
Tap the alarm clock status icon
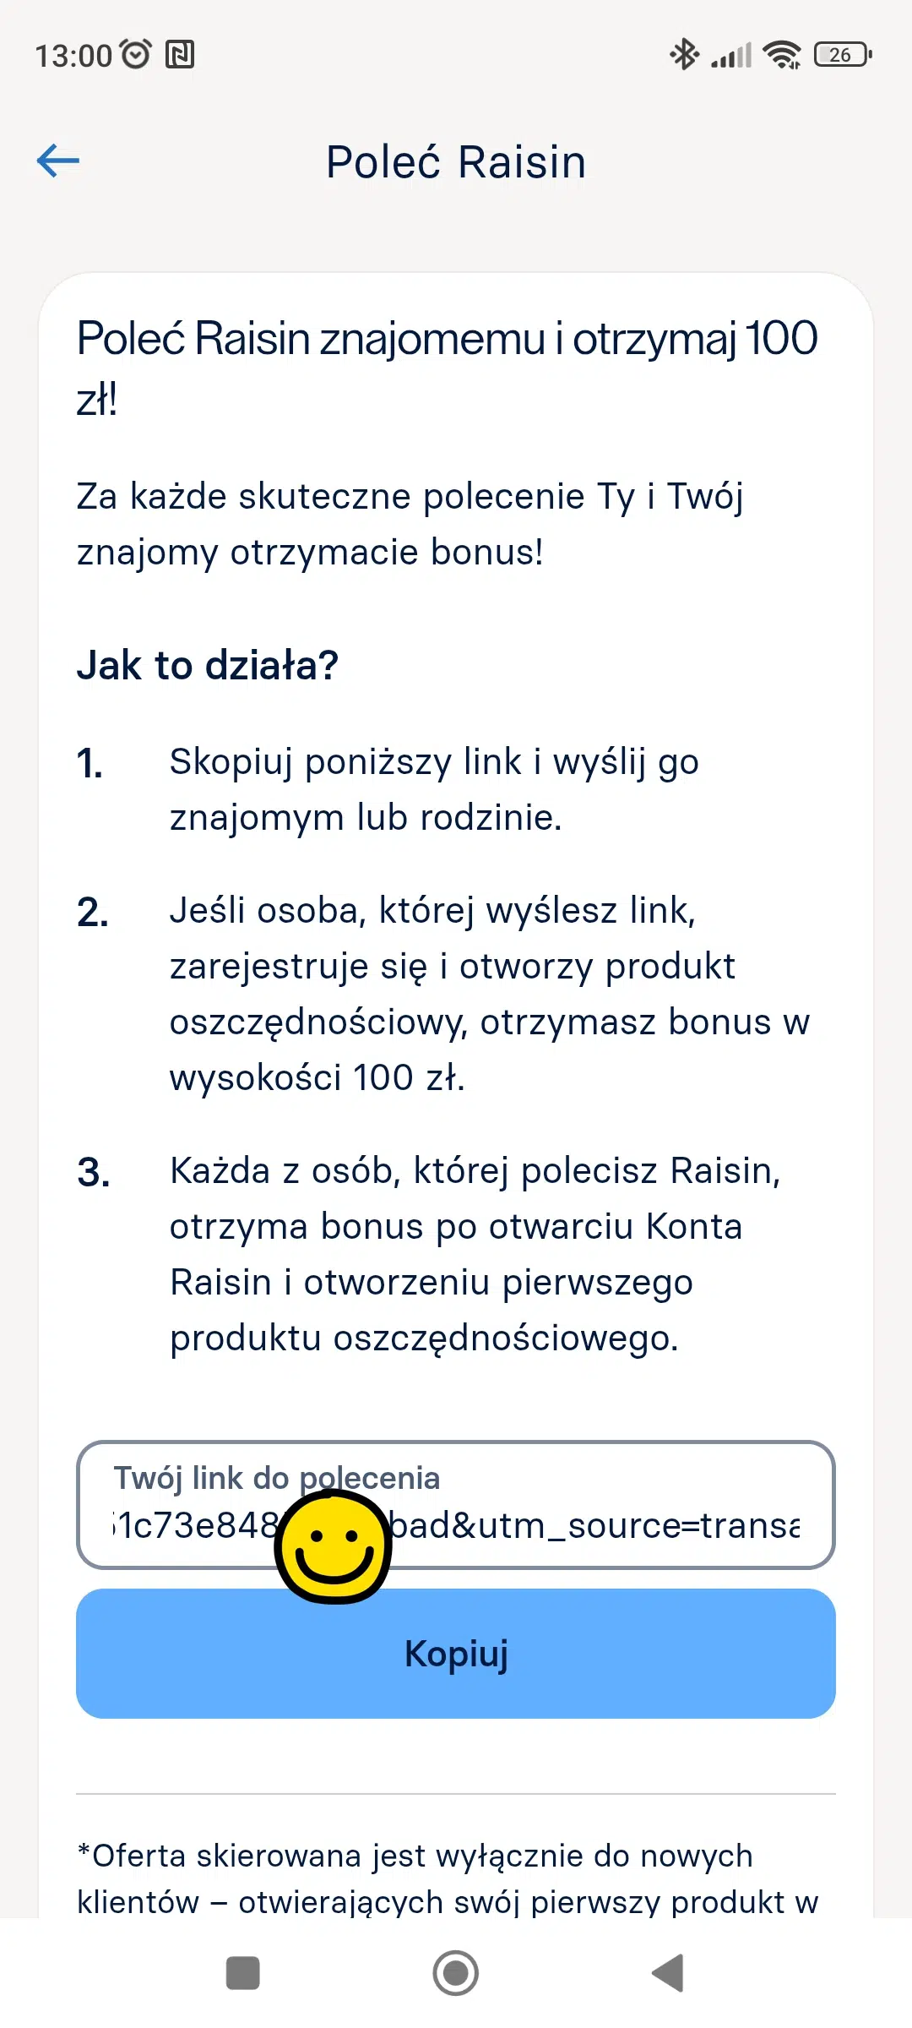tap(136, 55)
